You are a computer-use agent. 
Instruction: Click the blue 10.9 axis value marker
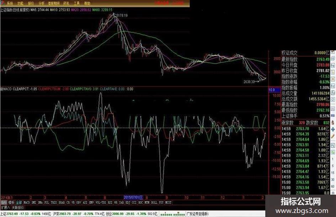click(274, 90)
